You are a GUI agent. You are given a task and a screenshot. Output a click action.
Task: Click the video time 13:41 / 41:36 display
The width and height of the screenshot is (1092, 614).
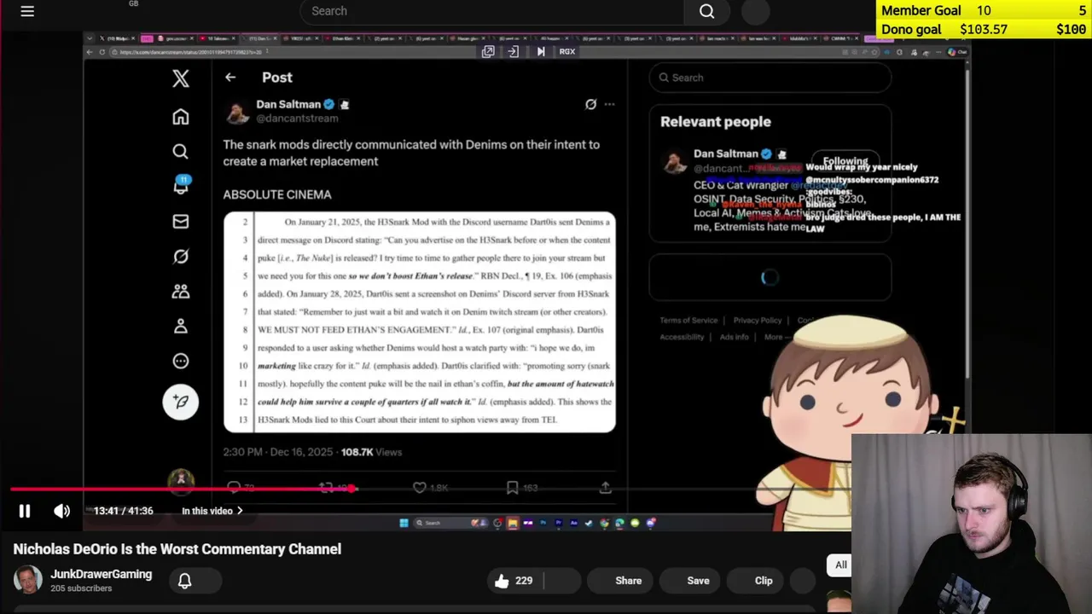point(123,511)
